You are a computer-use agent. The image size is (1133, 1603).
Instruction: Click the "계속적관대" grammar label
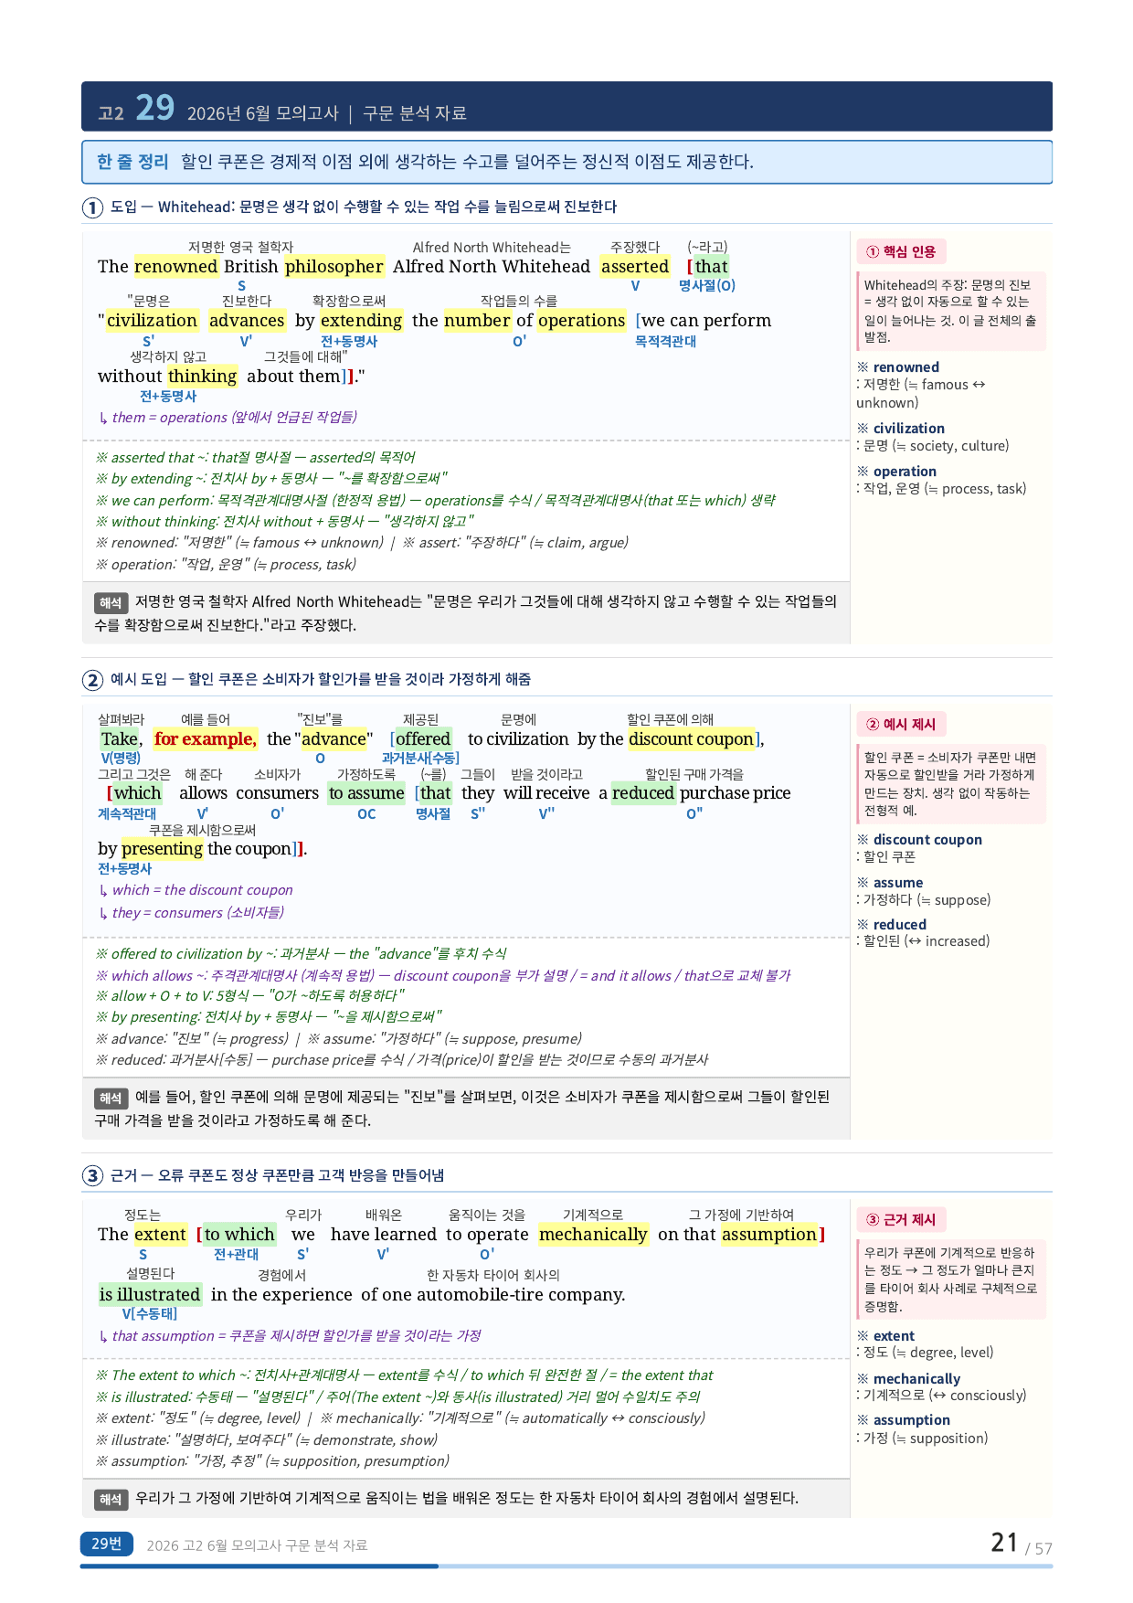click(x=127, y=813)
